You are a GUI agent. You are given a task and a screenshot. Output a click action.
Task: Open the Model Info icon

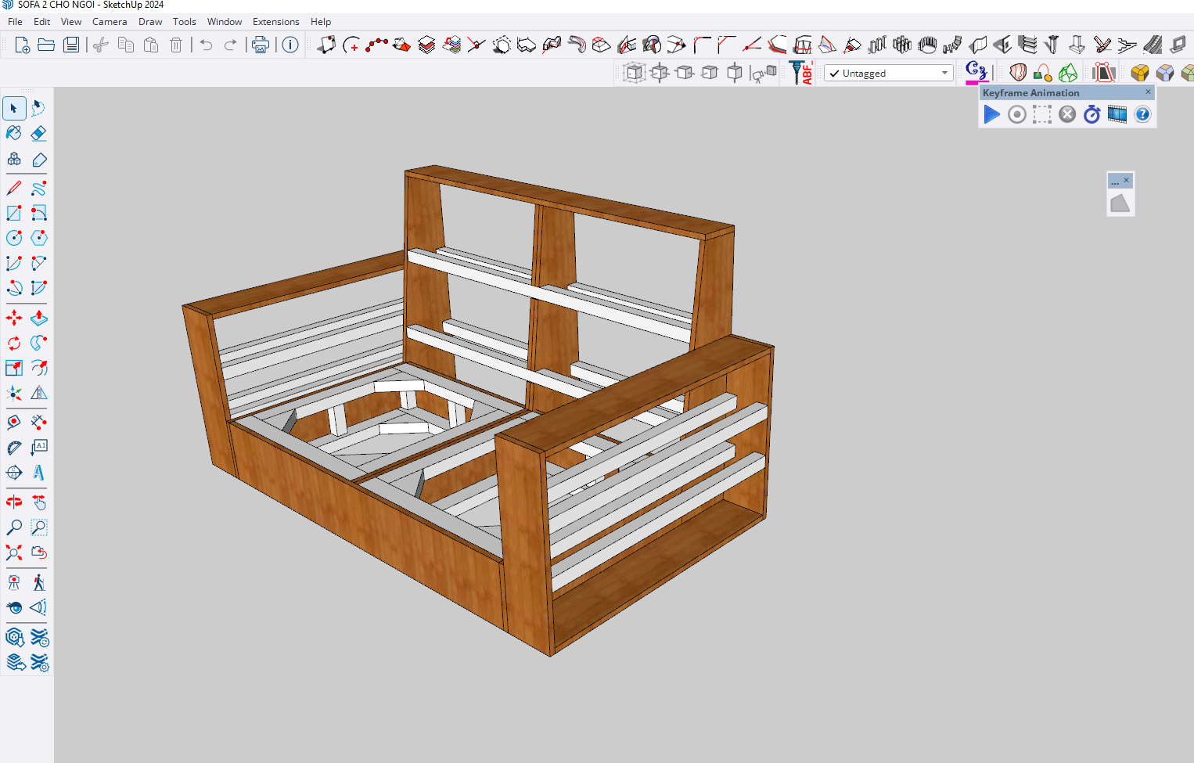tap(290, 45)
